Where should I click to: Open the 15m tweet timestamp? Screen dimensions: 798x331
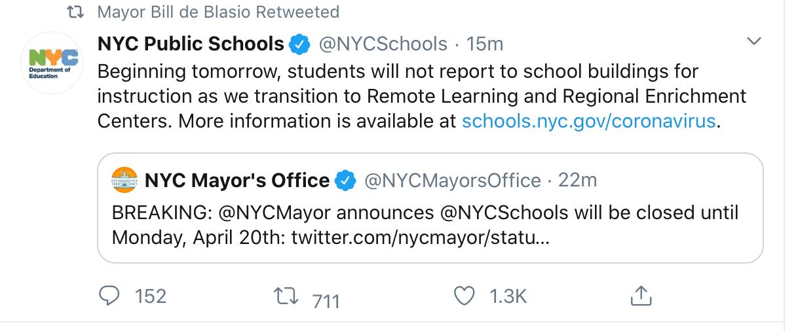484,44
